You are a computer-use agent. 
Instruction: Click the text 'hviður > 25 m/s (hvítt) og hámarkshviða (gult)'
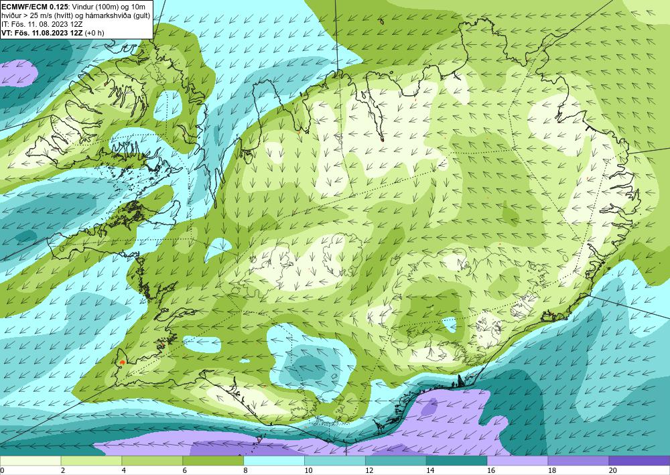click(x=76, y=16)
